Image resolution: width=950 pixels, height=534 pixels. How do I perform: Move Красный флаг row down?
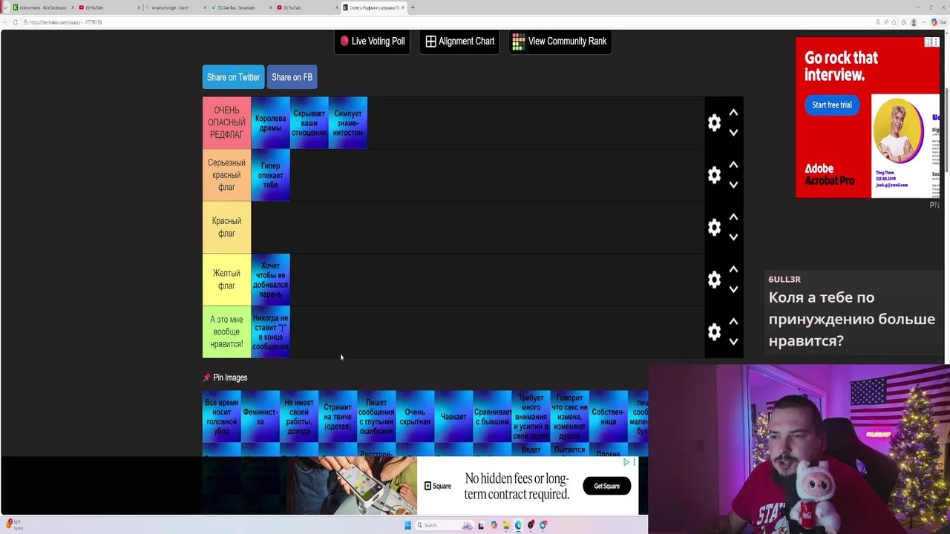click(x=733, y=237)
